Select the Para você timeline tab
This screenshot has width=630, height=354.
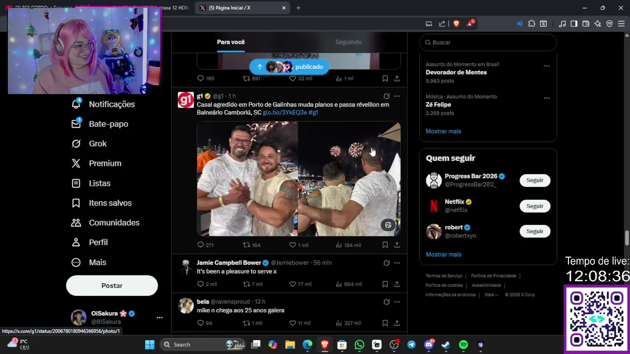pyautogui.click(x=231, y=42)
